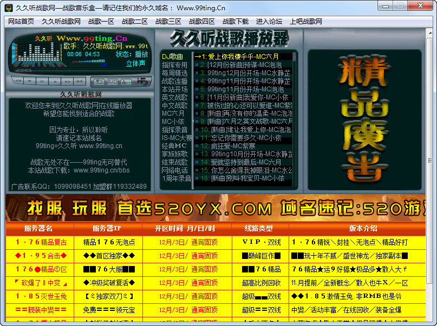Toggle the R/O repeat mode
The image size is (437, 326).
112,81
